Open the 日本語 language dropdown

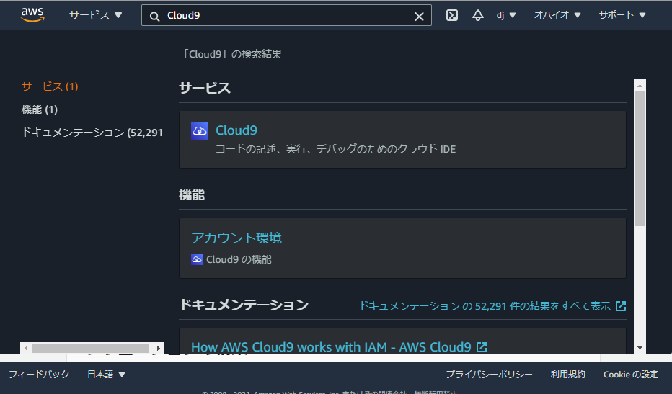pyautogui.click(x=106, y=375)
